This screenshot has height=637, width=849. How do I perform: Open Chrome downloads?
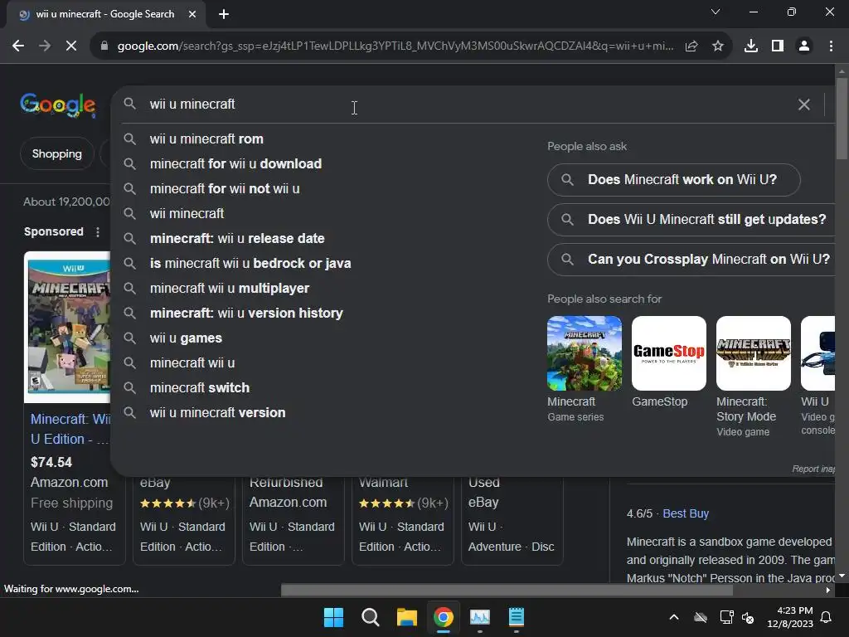click(751, 46)
